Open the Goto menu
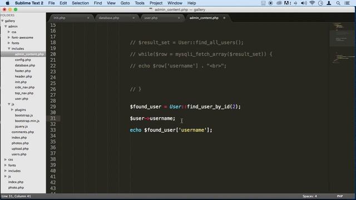 coord(125,3)
